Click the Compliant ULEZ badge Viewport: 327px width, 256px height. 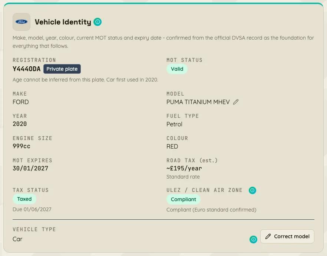(x=183, y=200)
